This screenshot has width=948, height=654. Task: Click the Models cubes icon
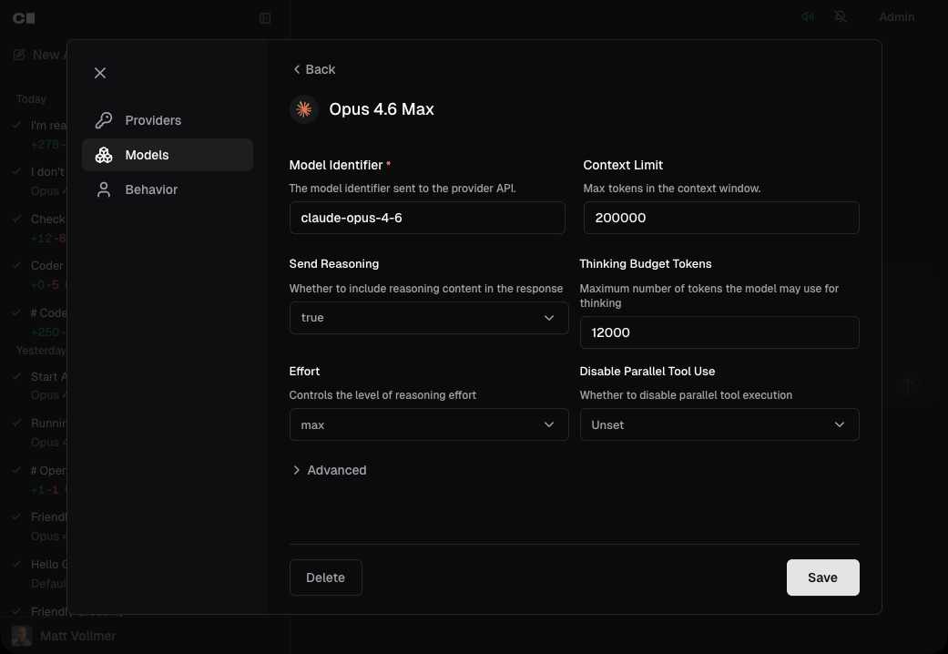104,155
